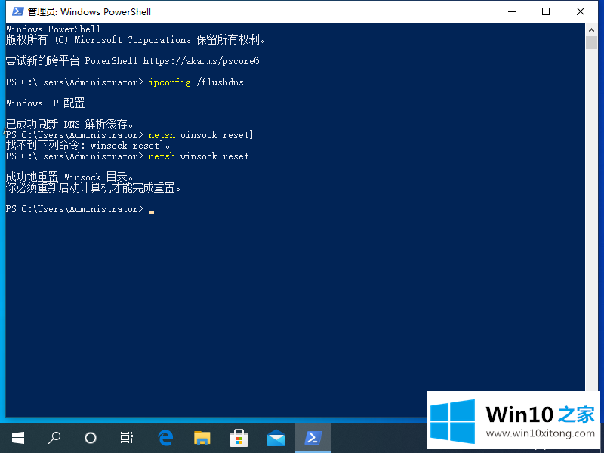604x453 pixels.
Task: Click the '找不到下列命令' error line
Action: click(88, 145)
